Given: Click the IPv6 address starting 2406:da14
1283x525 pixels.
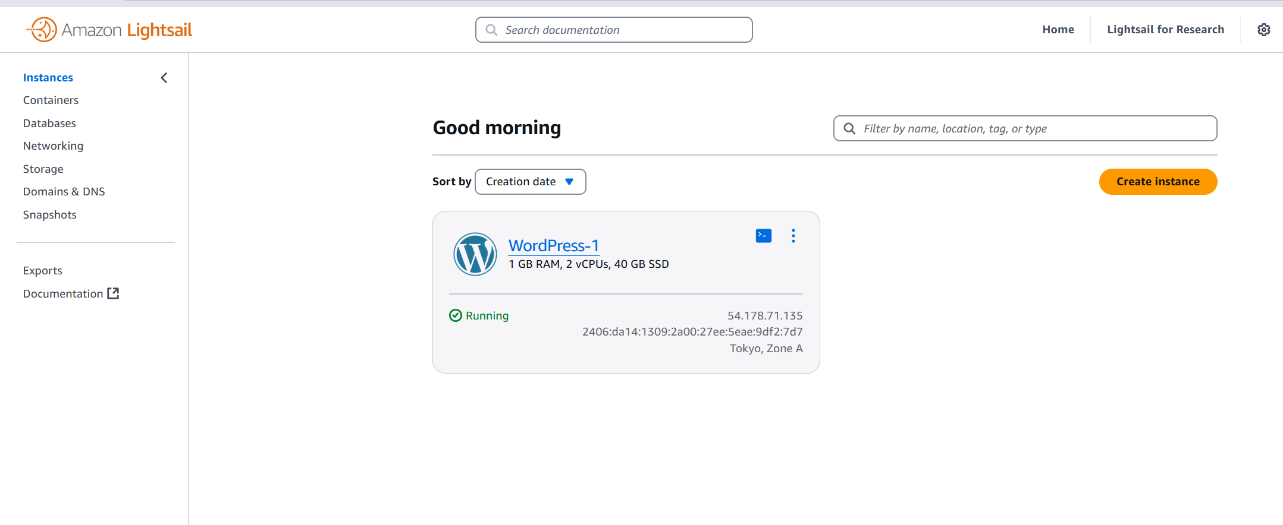Looking at the screenshot, I should (x=692, y=331).
